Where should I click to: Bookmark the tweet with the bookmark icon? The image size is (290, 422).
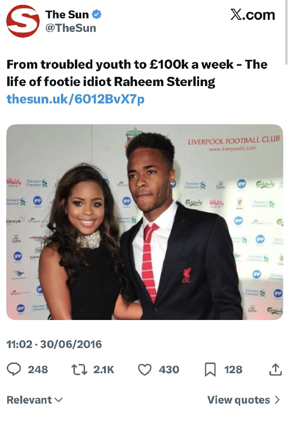tap(210, 369)
